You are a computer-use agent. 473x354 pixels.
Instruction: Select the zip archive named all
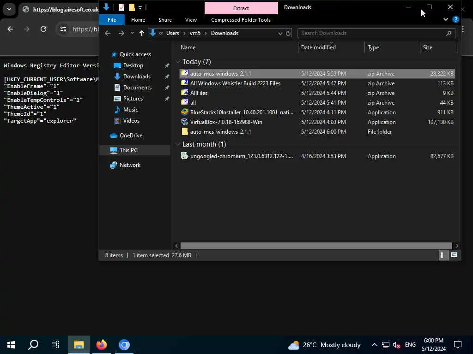click(317, 103)
